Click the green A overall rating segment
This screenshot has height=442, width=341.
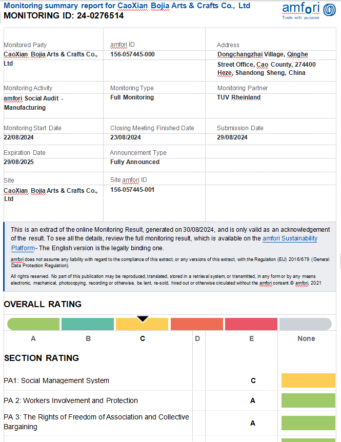pyautogui.click(x=34, y=324)
